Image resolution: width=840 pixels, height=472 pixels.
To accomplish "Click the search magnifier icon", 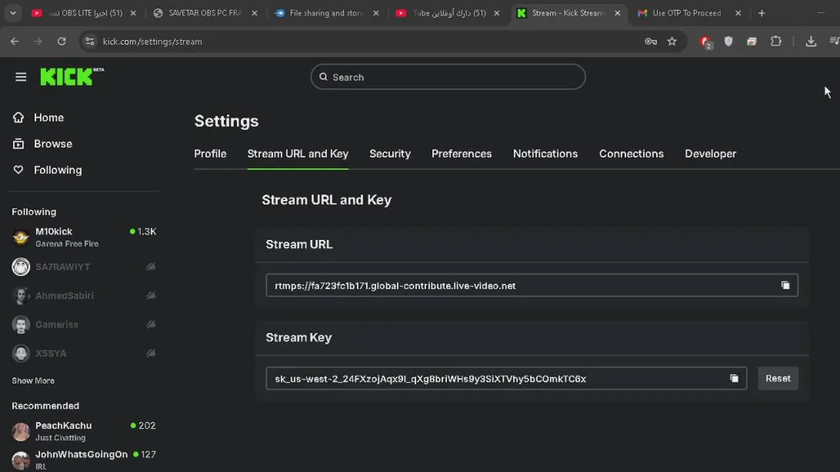I will click(x=324, y=77).
